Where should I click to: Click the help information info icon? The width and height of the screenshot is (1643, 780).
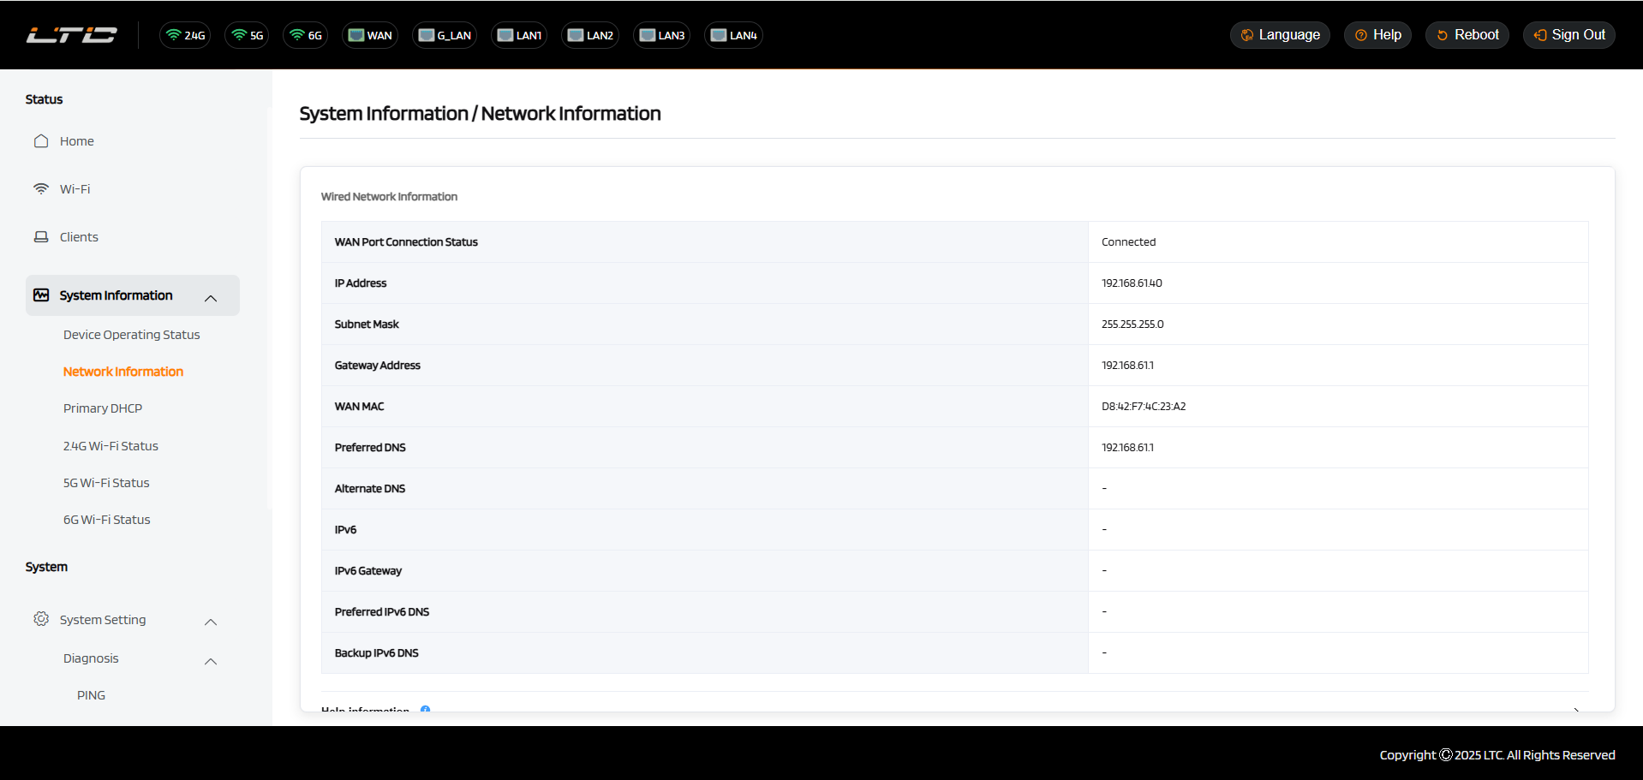(x=425, y=709)
